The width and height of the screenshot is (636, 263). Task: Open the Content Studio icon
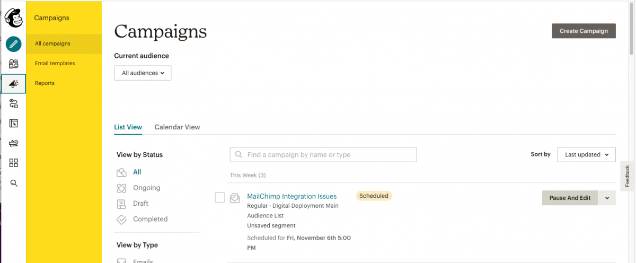pyautogui.click(x=14, y=143)
